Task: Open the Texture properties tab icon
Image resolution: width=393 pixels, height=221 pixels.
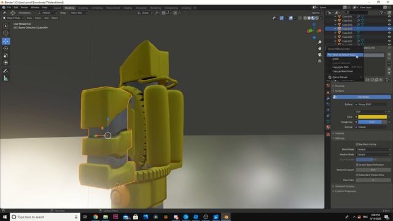Action: (328, 134)
